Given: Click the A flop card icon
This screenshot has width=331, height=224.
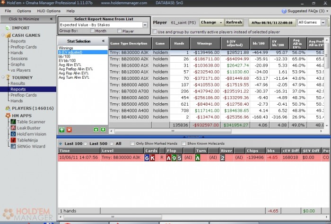Looking at the screenshot, I should pos(168,158).
